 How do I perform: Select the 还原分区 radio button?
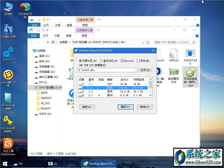[x=88, y=61]
